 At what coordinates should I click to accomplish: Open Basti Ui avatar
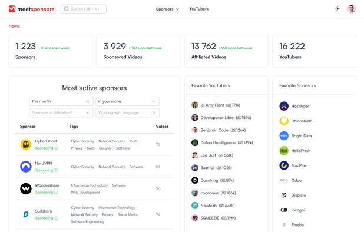(x=195, y=168)
